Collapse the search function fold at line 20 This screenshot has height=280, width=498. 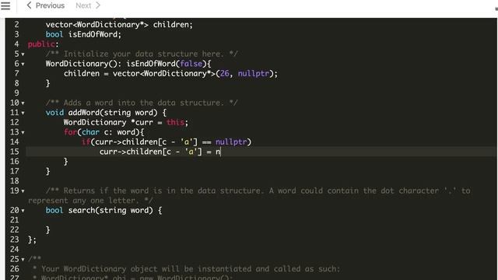point(23,211)
